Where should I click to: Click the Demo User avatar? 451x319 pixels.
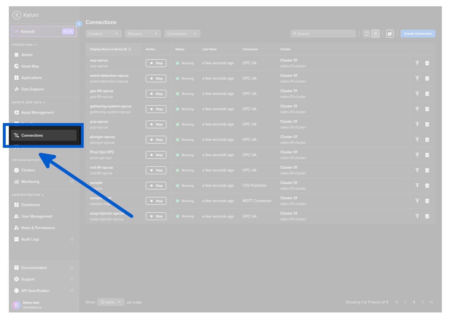(16, 305)
